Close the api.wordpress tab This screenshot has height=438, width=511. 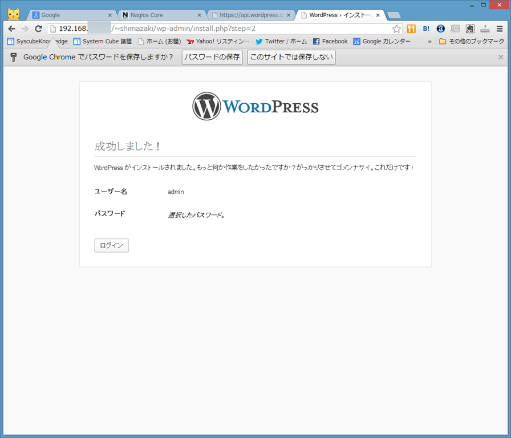point(289,15)
